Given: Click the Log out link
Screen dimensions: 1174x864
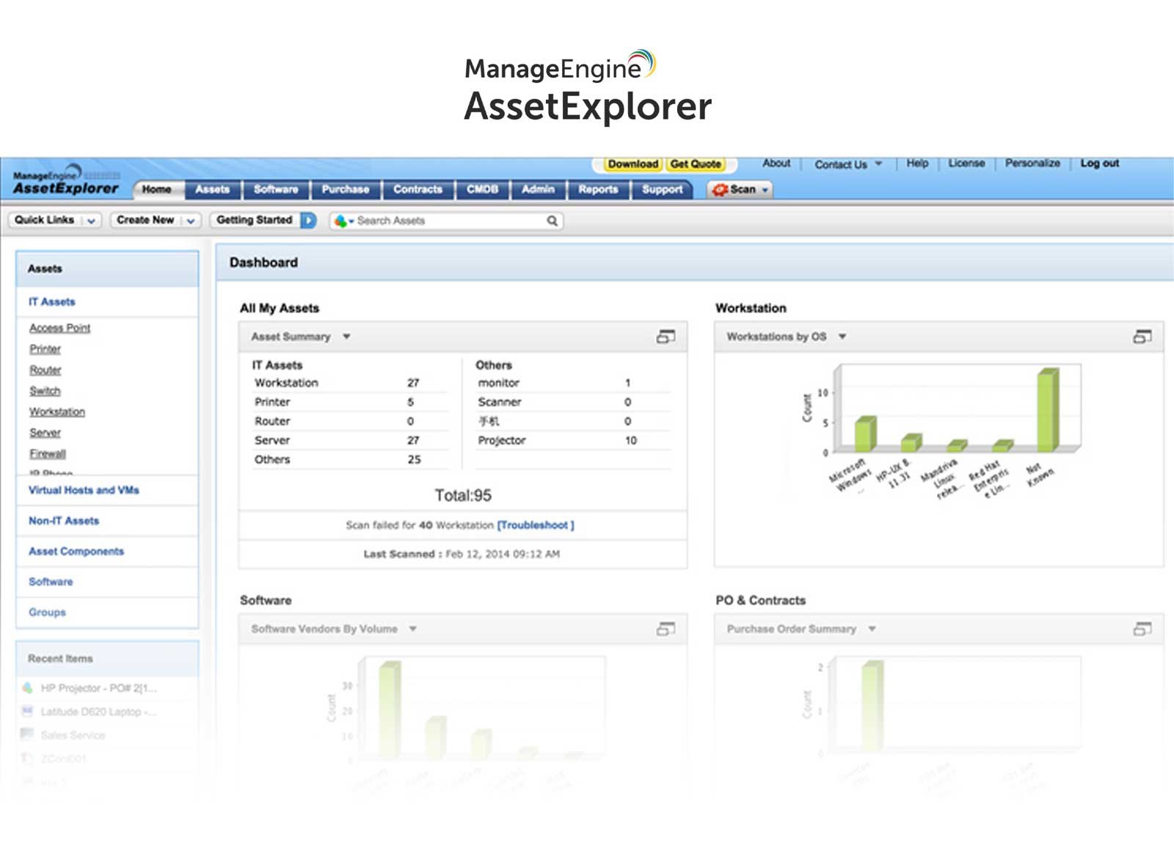Looking at the screenshot, I should [1099, 164].
